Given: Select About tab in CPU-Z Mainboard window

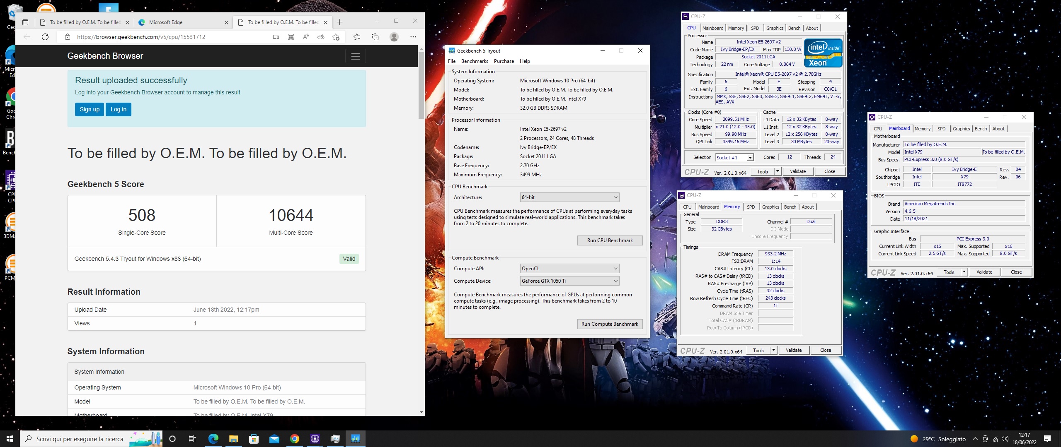Looking at the screenshot, I should (998, 129).
